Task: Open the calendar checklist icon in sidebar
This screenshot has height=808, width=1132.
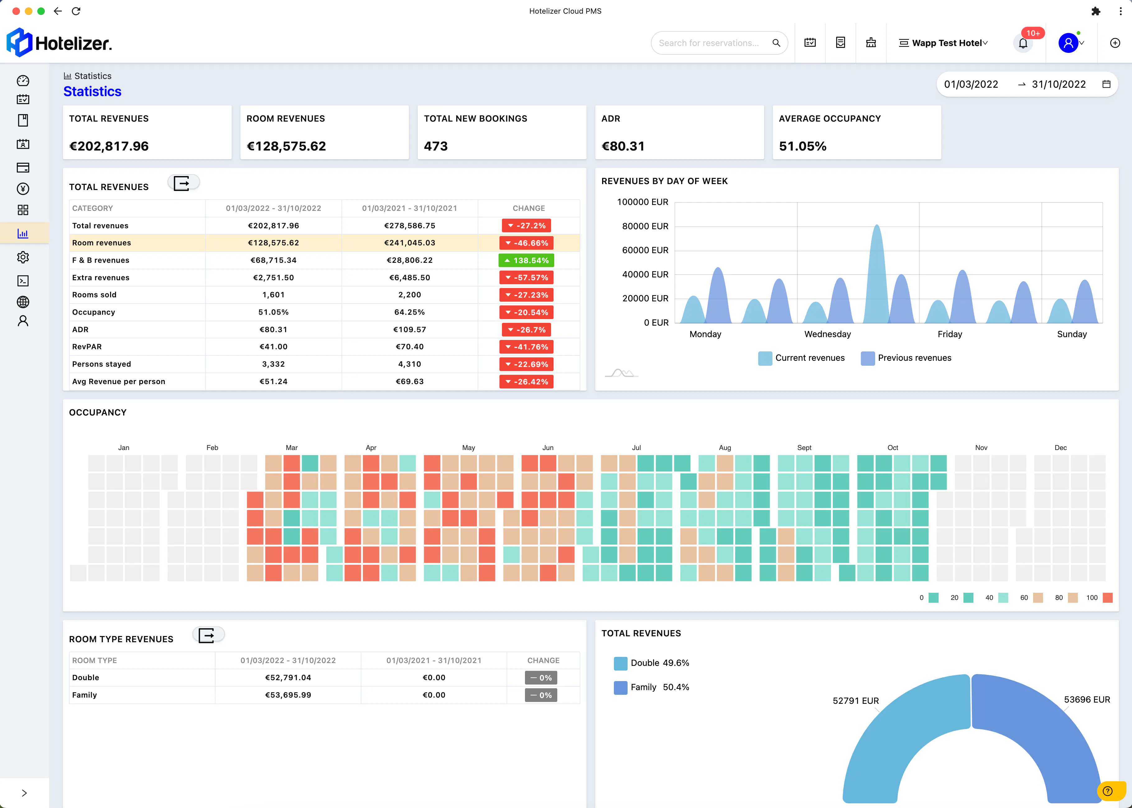Action: pos(23,100)
